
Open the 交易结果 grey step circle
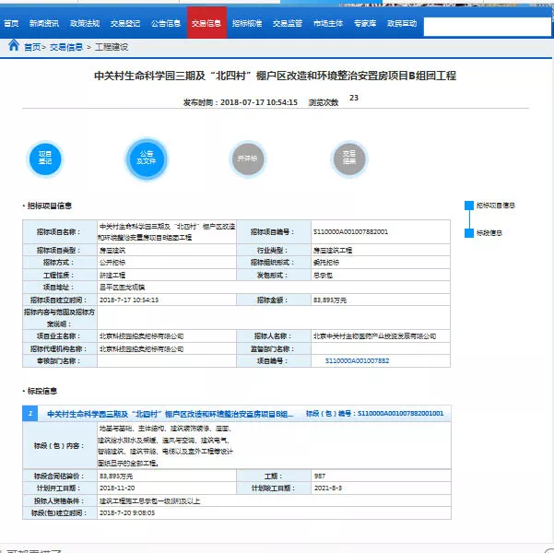point(348,159)
